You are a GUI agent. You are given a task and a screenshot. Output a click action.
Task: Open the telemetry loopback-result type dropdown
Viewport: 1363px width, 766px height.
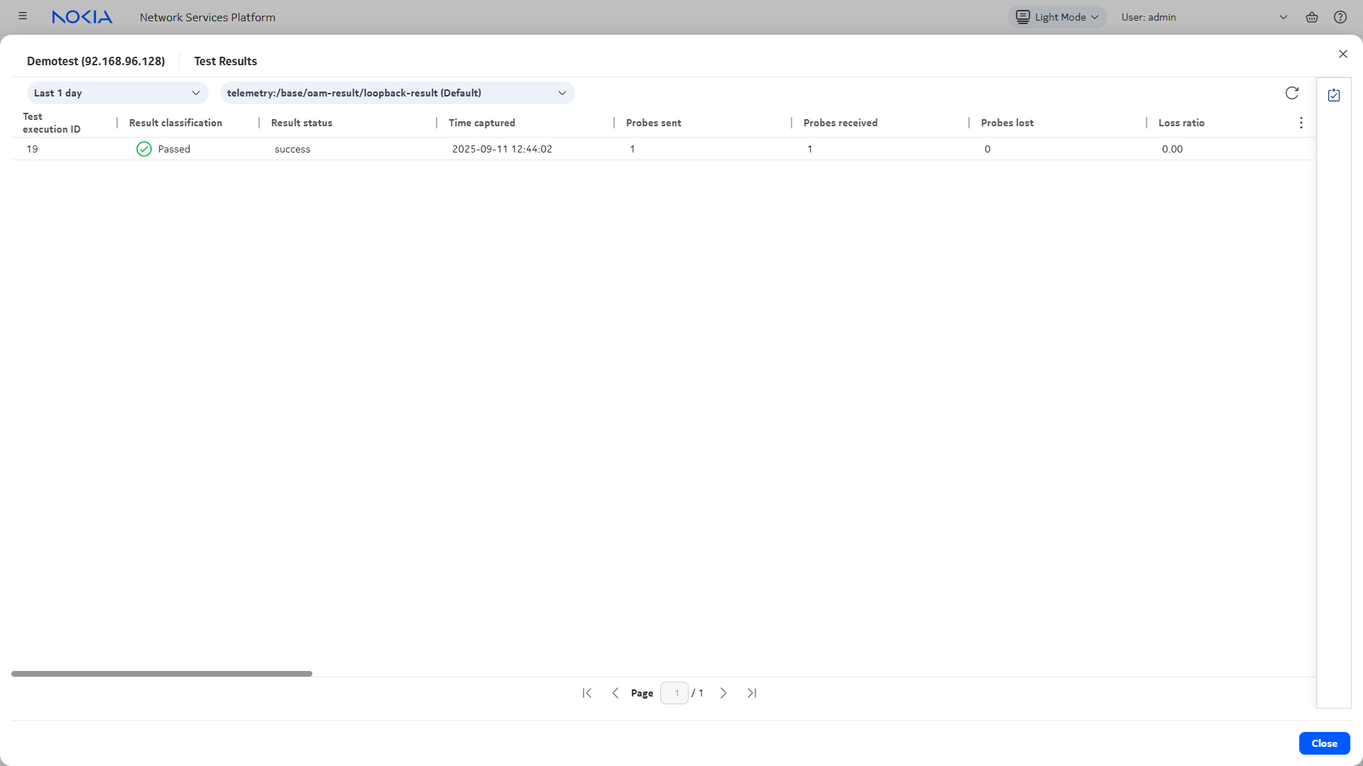[x=397, y=93]
